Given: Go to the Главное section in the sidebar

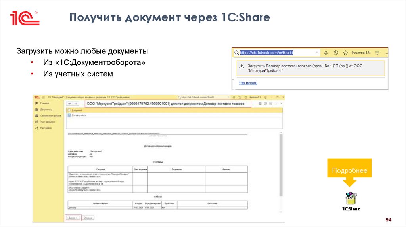Looking at the screenshot, I should pos(44,103).
